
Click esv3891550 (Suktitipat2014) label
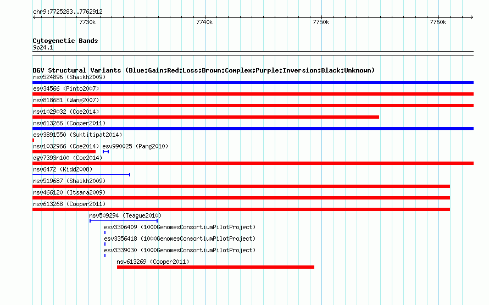77,135
